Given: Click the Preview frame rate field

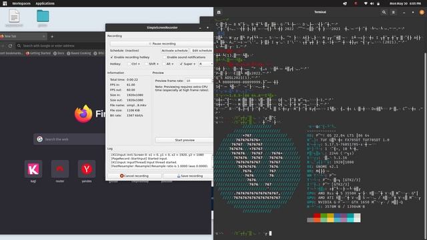Looking at the screenshot, I should 199,81.
